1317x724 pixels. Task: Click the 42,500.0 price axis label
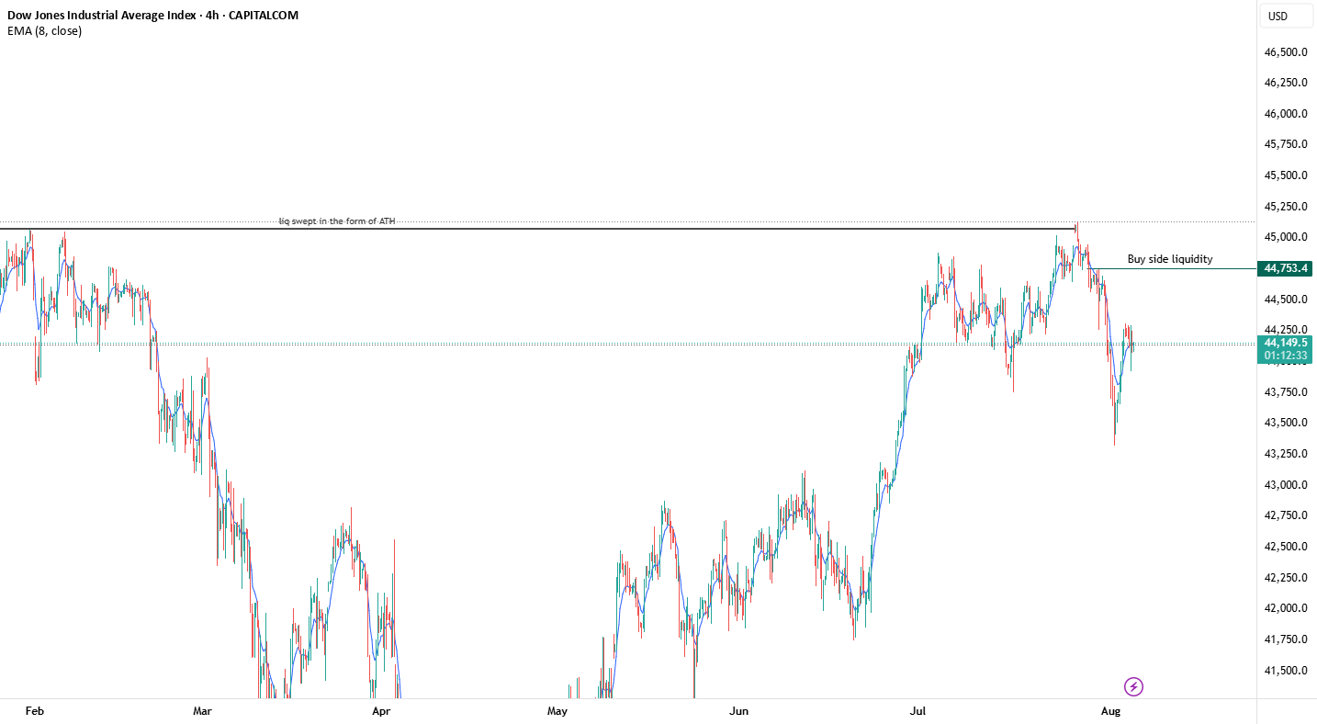tap(1286, 547)
